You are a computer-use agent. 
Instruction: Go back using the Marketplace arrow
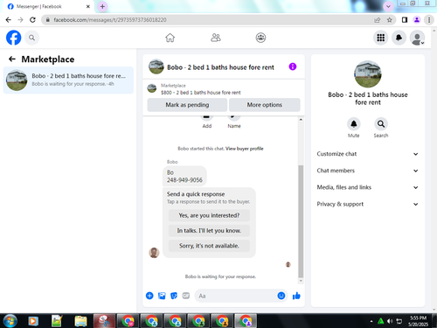12,59
